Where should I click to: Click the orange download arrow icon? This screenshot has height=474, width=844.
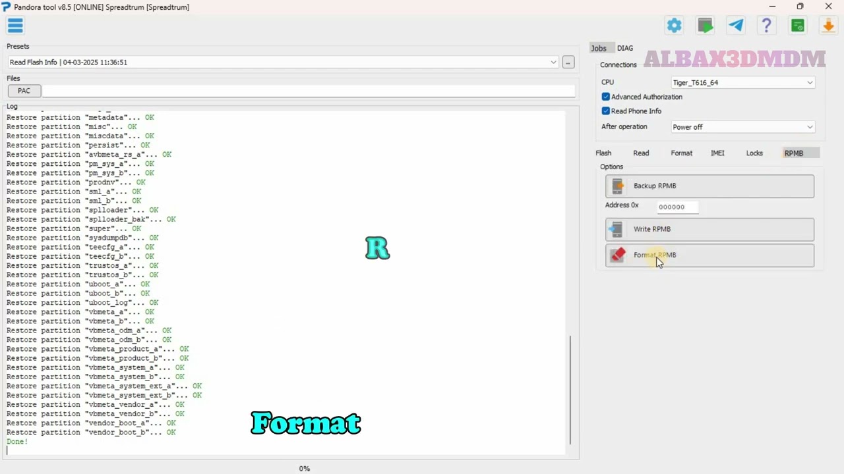(828, 26)
